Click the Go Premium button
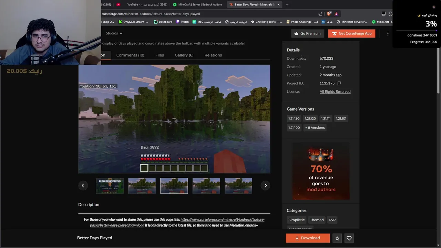The width and height of the screenshot is (441, 248). point(307,33)
